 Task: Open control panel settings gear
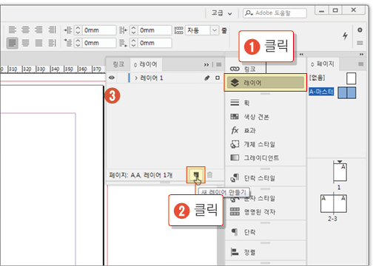click(x=360, y=30)
